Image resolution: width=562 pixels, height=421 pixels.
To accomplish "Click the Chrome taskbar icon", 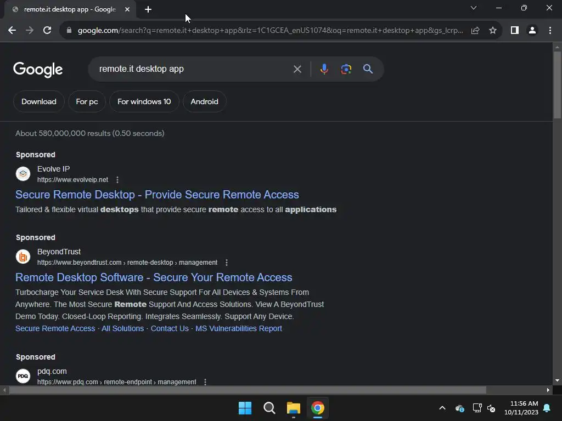I will [317, 408].
